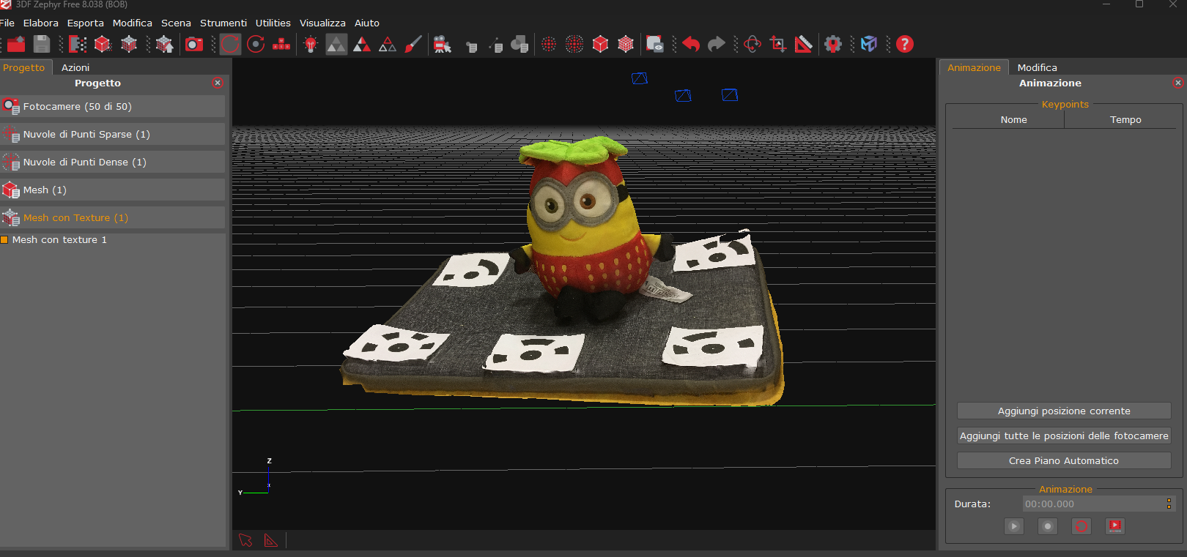Image resolution: width=1187 pixels, height=557 pixels.
Task: Select the paint brush tool
Action: (x=413, y=44)
